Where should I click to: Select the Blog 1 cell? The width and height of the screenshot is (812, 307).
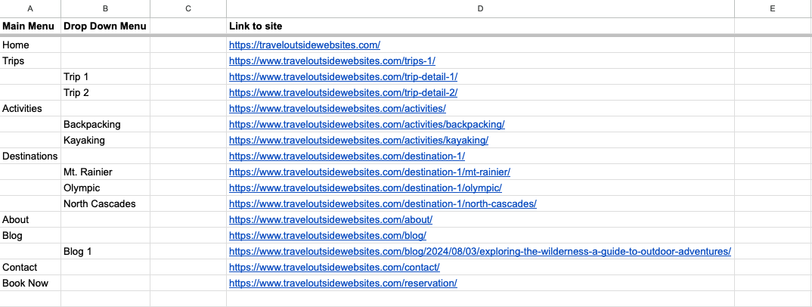tap(106, 251)
